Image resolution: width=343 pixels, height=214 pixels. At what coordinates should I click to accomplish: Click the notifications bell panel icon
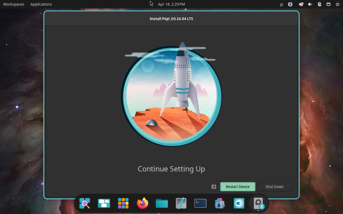click(319, 4)
